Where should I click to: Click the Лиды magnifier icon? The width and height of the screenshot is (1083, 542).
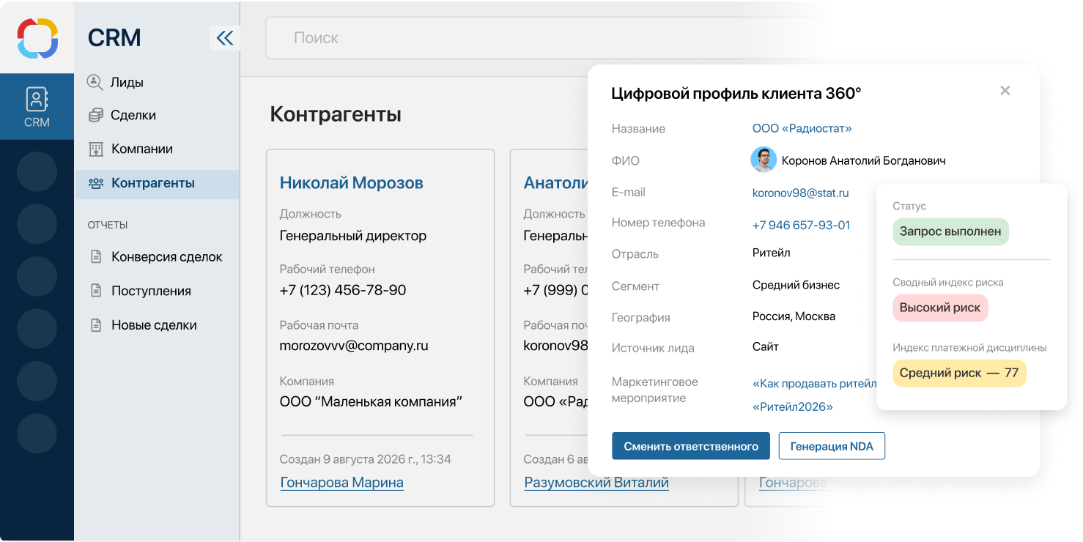click(x=95, y=82)
